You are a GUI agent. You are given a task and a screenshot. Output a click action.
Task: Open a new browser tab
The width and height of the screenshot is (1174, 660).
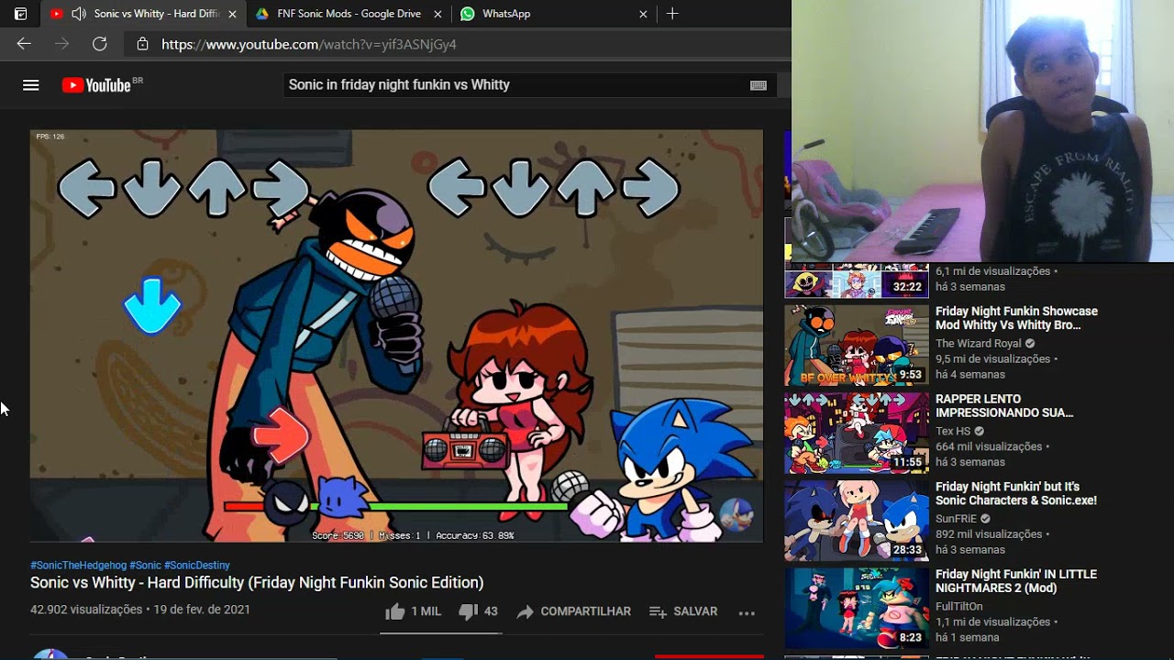click(672, 14)
